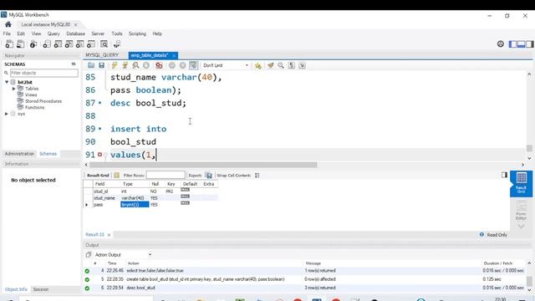
Task: Click the editor horizontal scrollbar right arrow
Action: click(522, 165)
